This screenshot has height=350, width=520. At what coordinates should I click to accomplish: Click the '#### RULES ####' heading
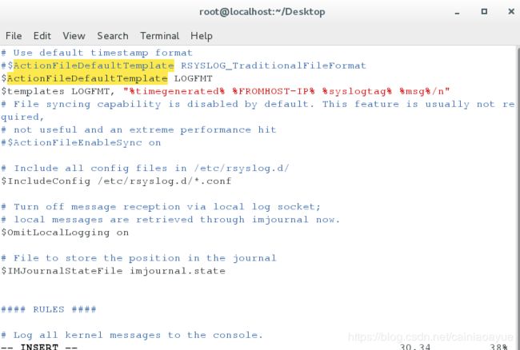click(x=49, y=309)
